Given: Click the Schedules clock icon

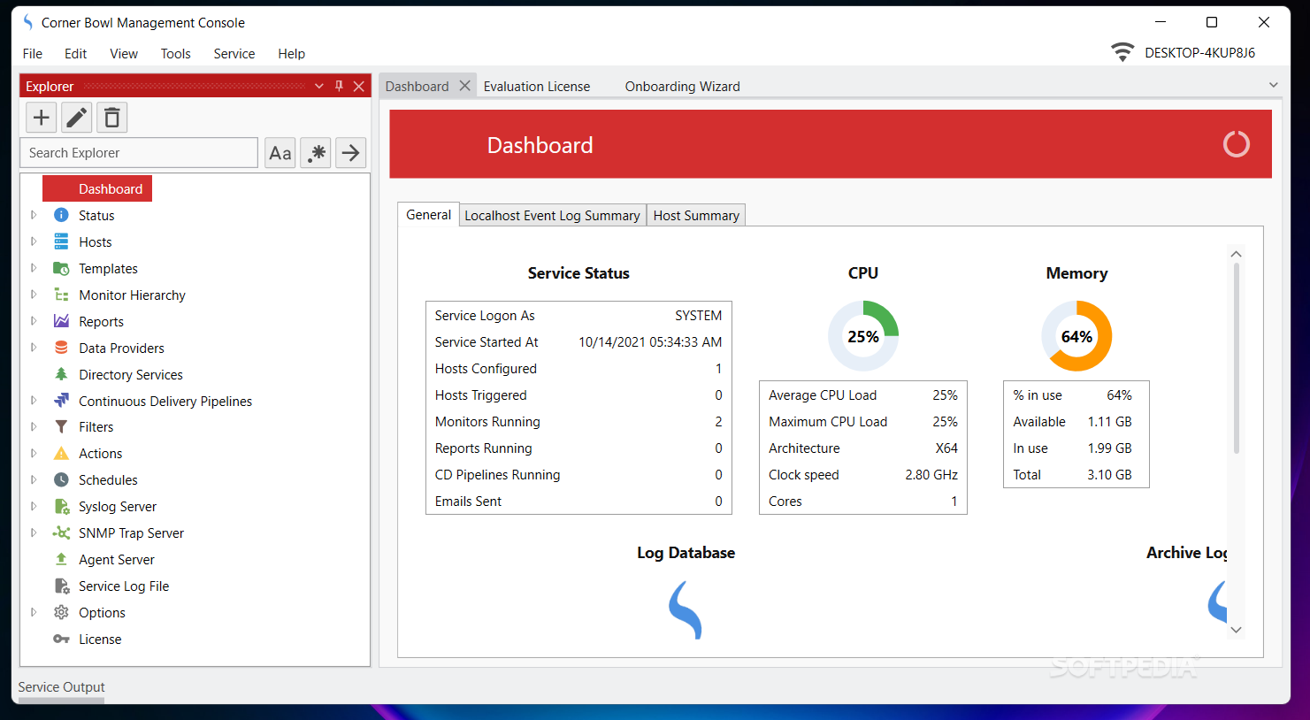Looking at the screenshot, I should tap(61, 479).
